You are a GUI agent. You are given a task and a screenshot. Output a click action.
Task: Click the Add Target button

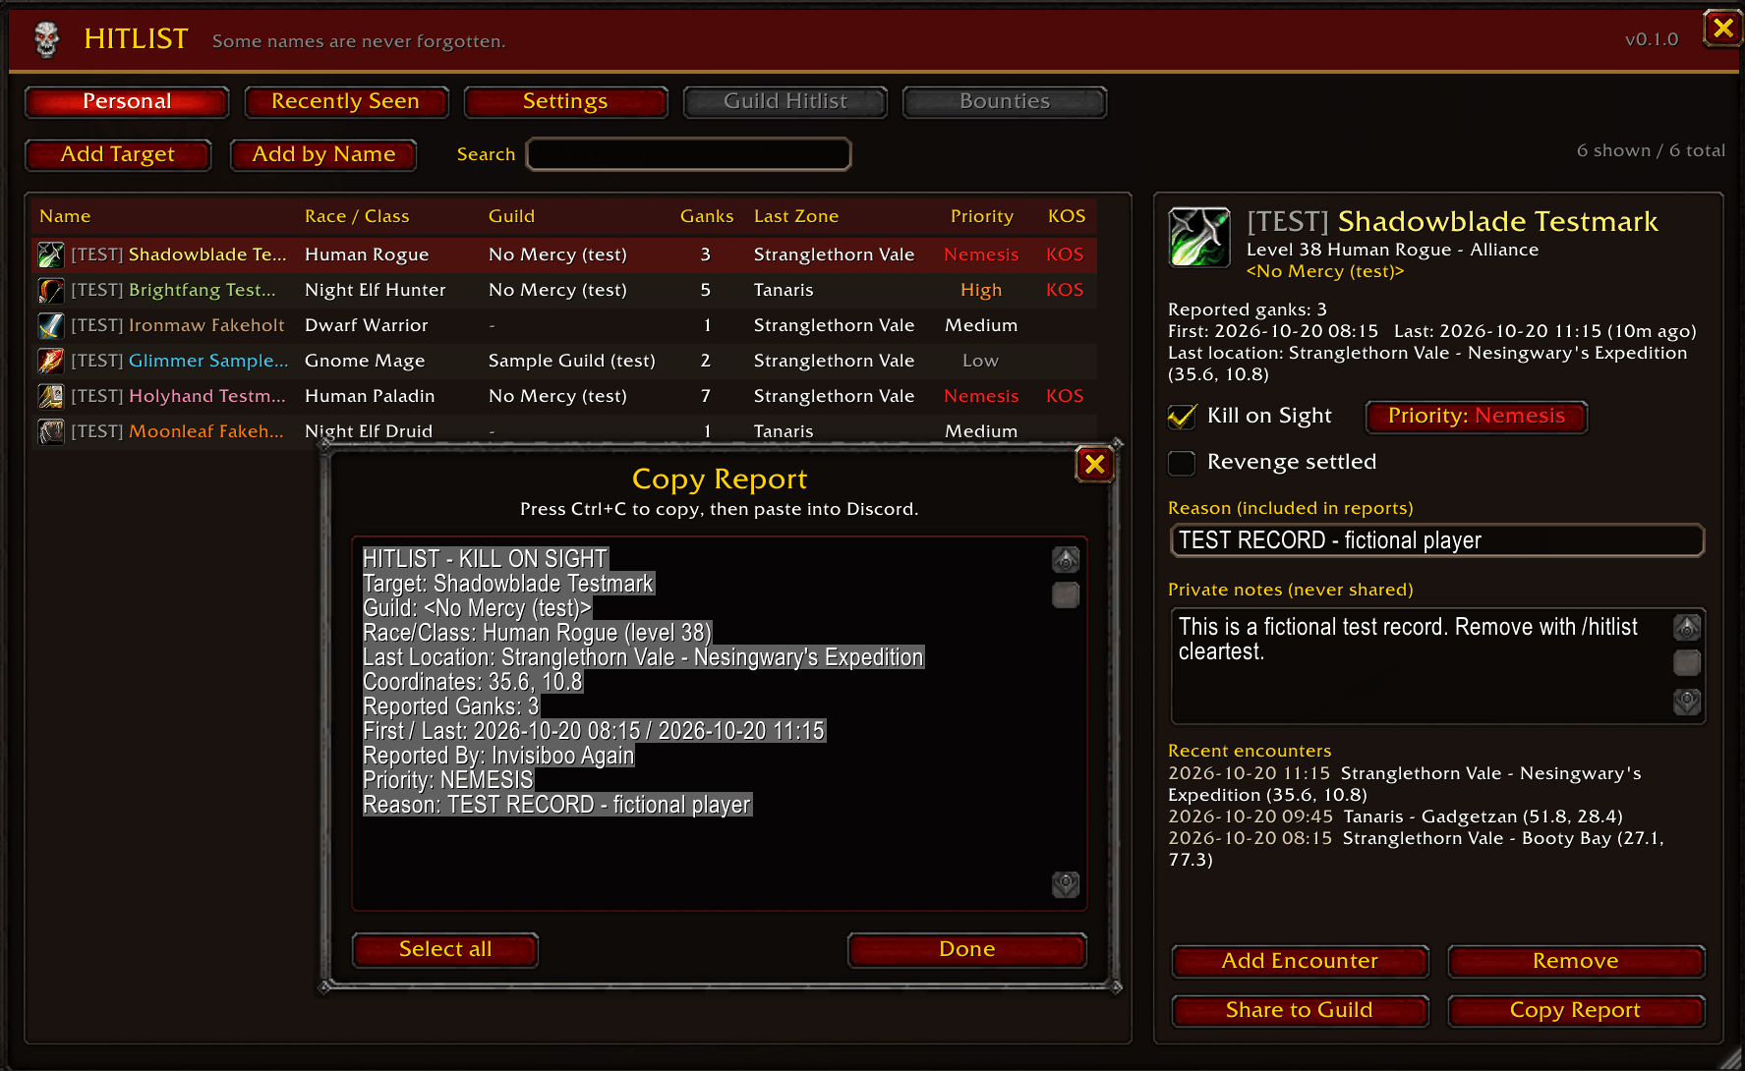click(x=118, y=154)
